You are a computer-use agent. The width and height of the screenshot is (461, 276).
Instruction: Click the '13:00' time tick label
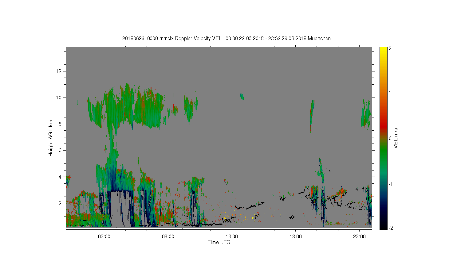pyautogui.click(x=232, y=237)
